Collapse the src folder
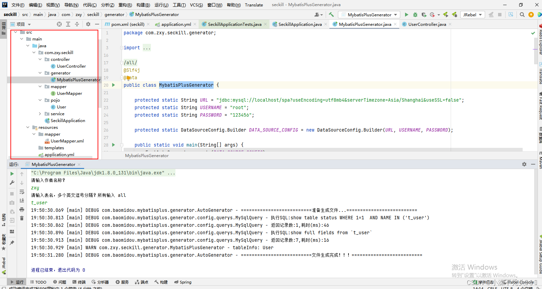The image size is (542, 289). 15,32
